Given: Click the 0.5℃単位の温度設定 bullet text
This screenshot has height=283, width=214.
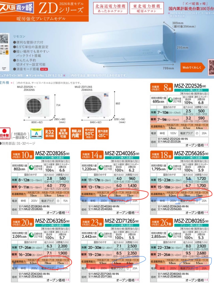Looking at the screenshot, I should click(31, 47).
